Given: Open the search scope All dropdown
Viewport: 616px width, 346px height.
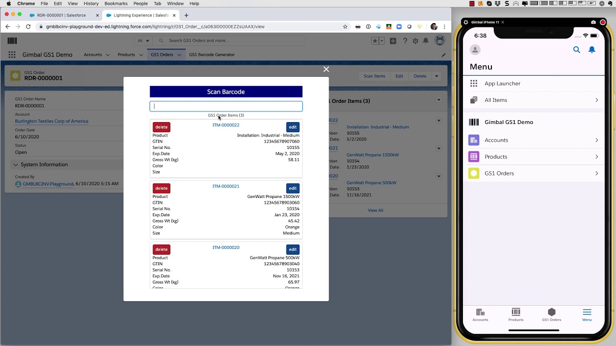Looking at the screenshot, I should [142, 41].
